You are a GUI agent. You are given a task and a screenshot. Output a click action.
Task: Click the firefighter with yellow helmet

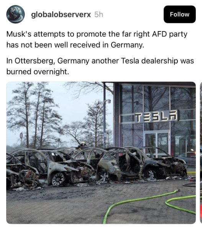tap(83, 145)
